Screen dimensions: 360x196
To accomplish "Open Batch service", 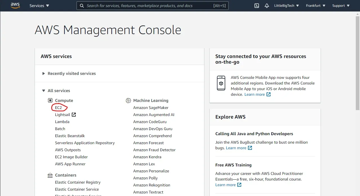I will (60, 129).
